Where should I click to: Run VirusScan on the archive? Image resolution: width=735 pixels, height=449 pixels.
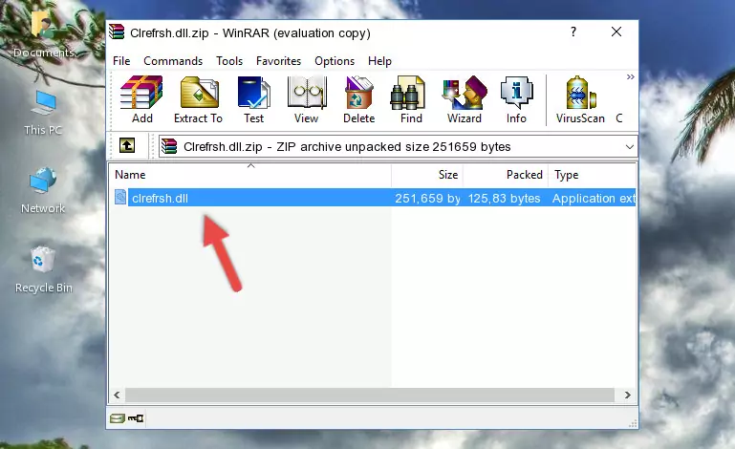pos(580,99)
